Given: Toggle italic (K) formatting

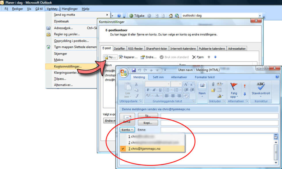Looking at the screenshot, I should (154, 90).
